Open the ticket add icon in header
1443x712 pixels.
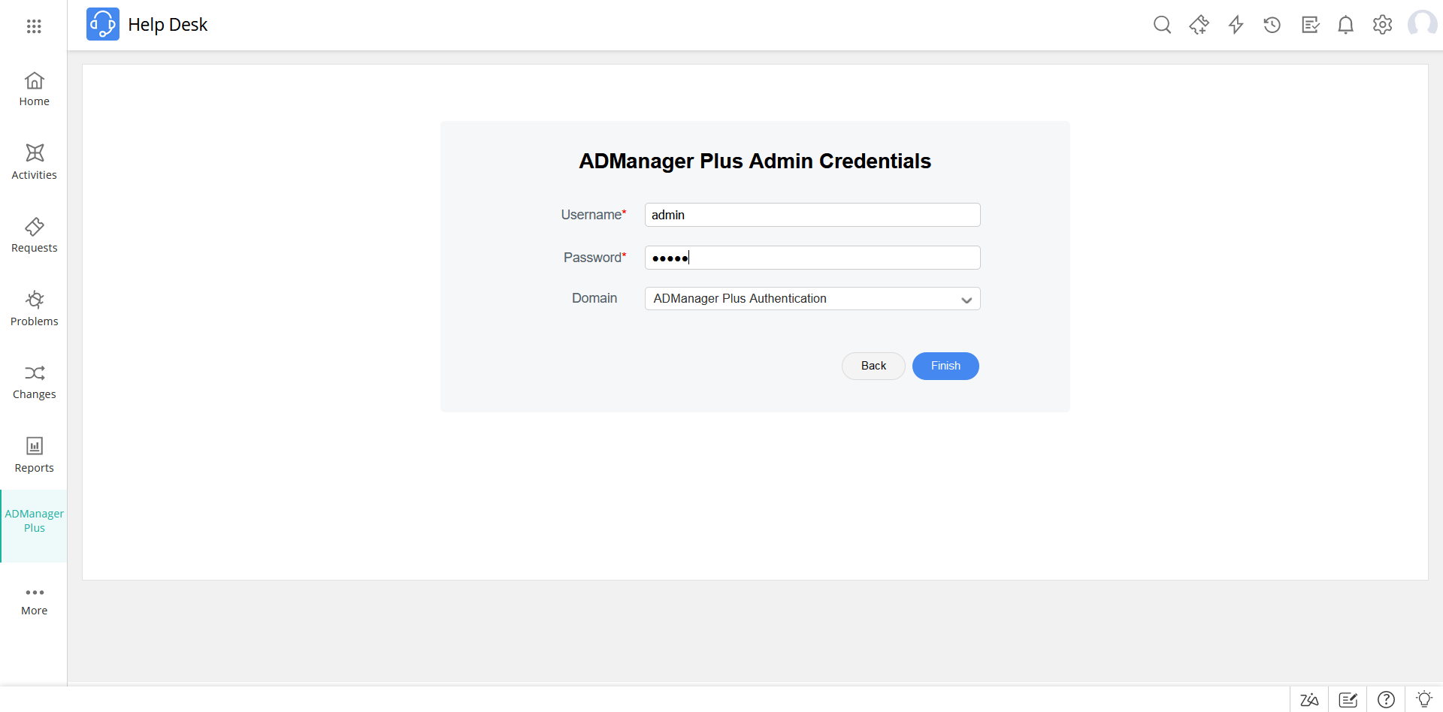[1199, 25]
